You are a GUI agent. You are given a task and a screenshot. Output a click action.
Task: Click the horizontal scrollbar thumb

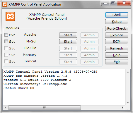[x=45, y=107]
